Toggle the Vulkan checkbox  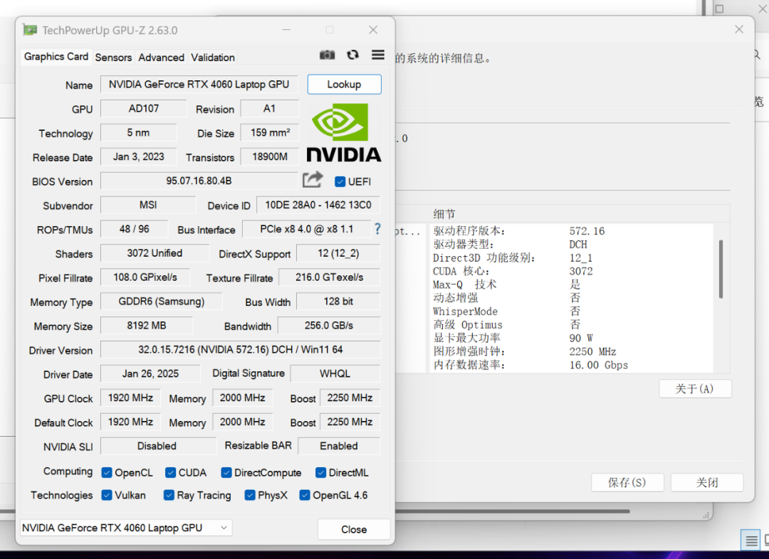[106, 495]
